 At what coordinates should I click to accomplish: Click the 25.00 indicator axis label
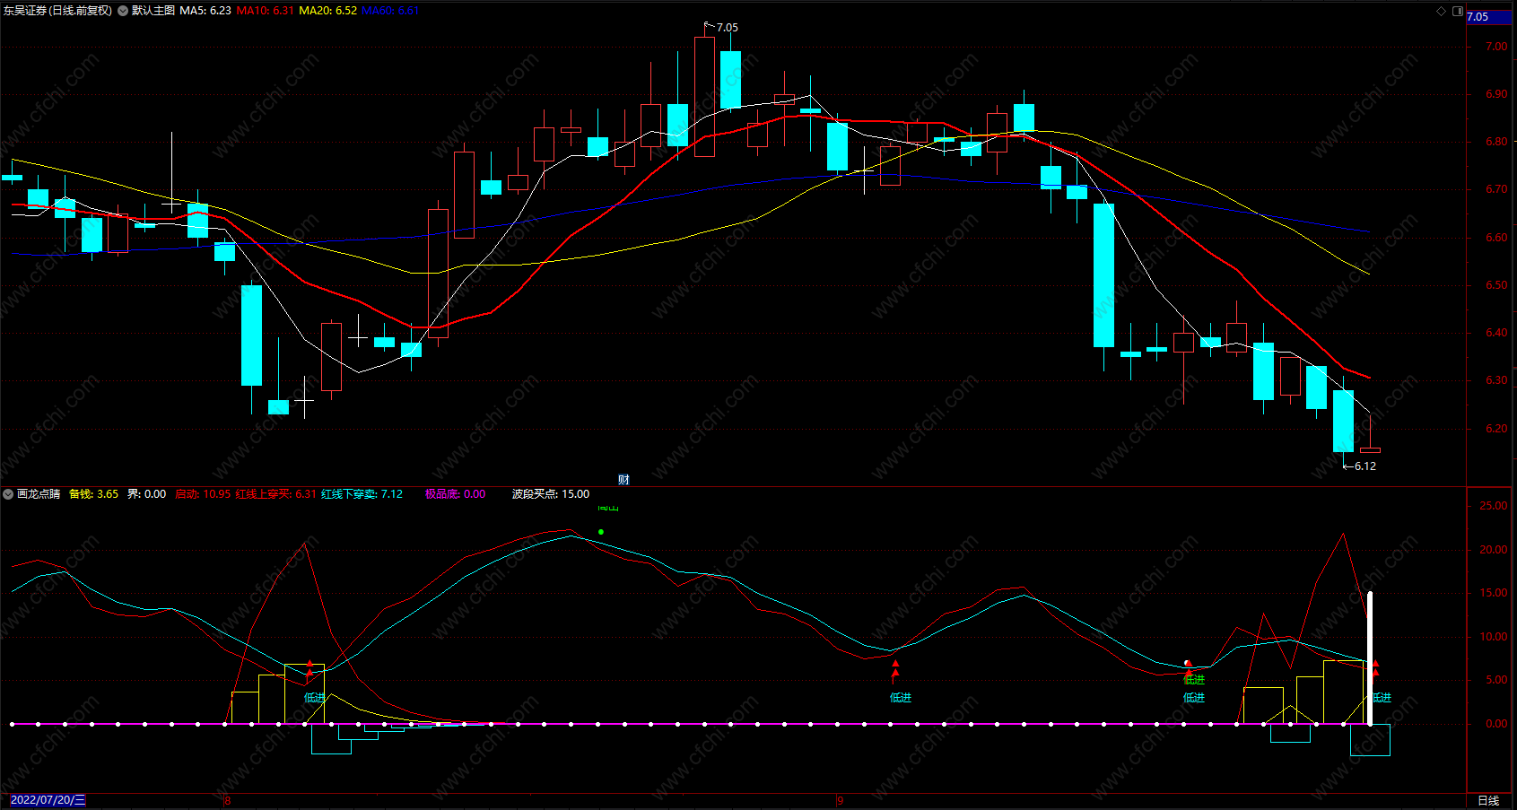(x=1494, y=506)
